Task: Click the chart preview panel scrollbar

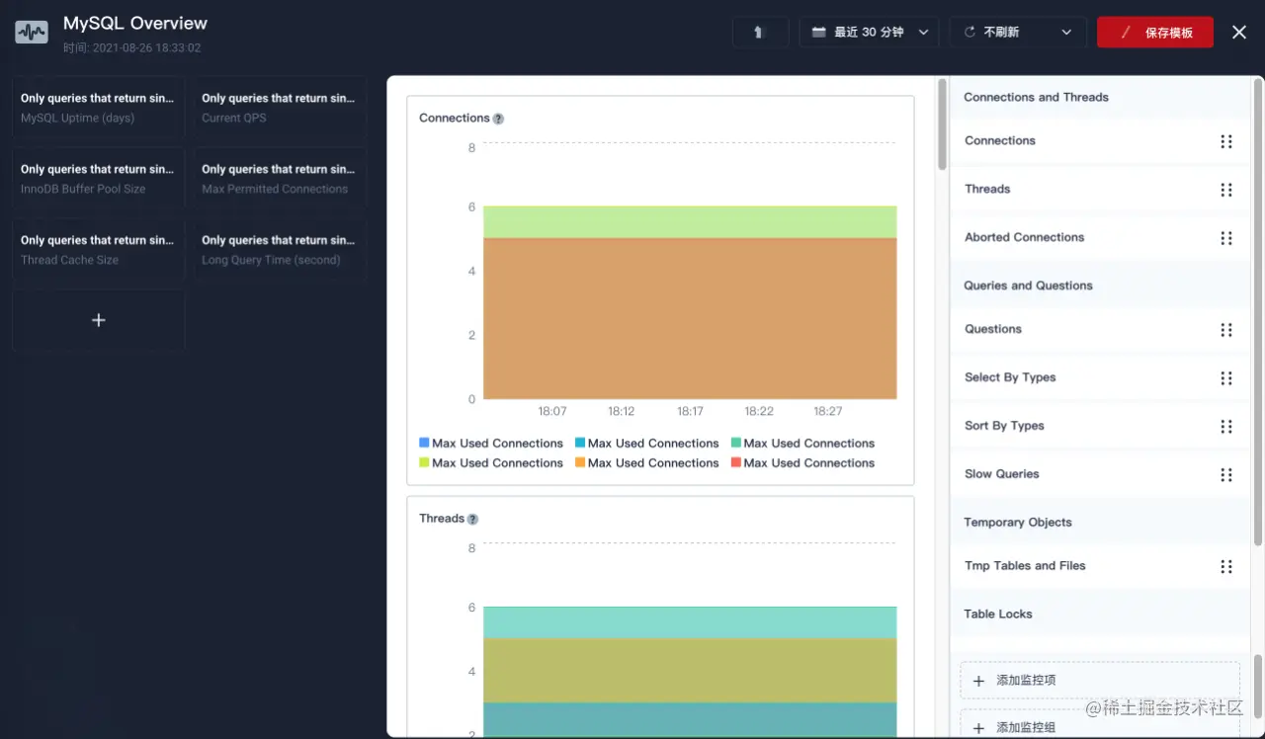Action: 943,124
